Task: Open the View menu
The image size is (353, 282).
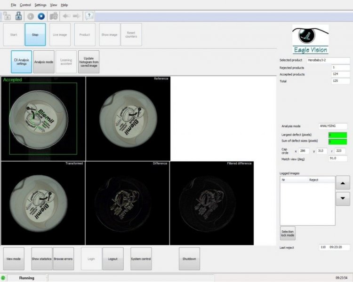Action: click(x=53, y=5)
